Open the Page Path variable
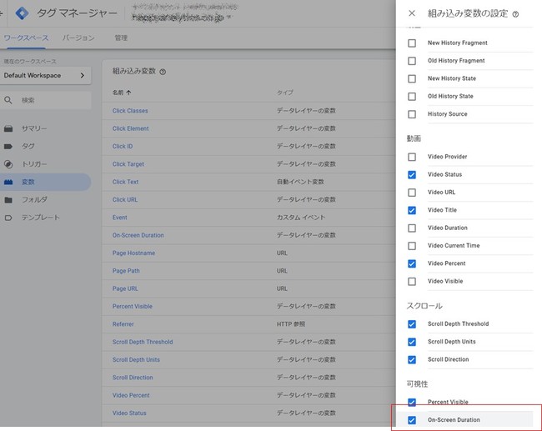 [126, 271]
